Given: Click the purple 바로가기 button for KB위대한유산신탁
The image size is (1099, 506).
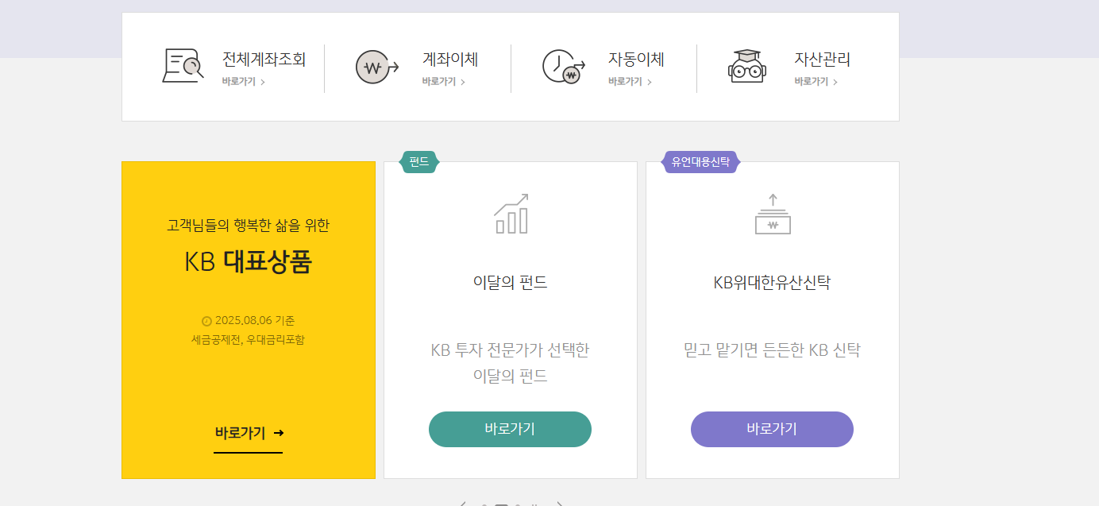Looking at the screenshot, I should [772, 429].
